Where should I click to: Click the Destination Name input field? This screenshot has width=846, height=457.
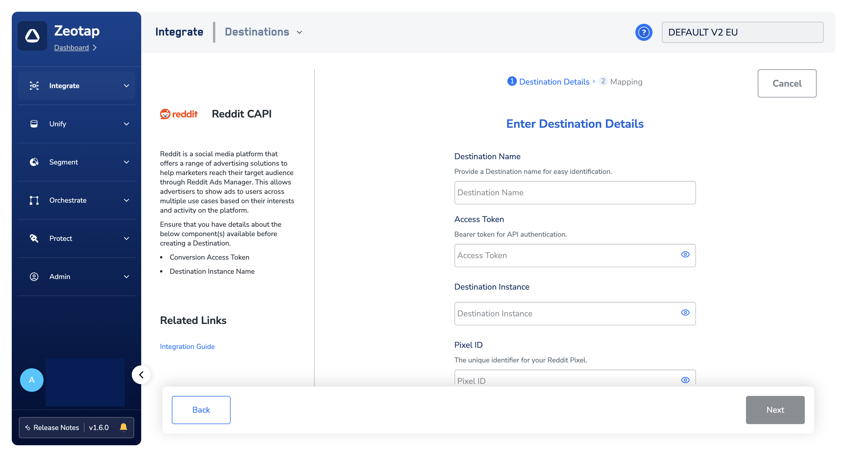coord(574,192)
